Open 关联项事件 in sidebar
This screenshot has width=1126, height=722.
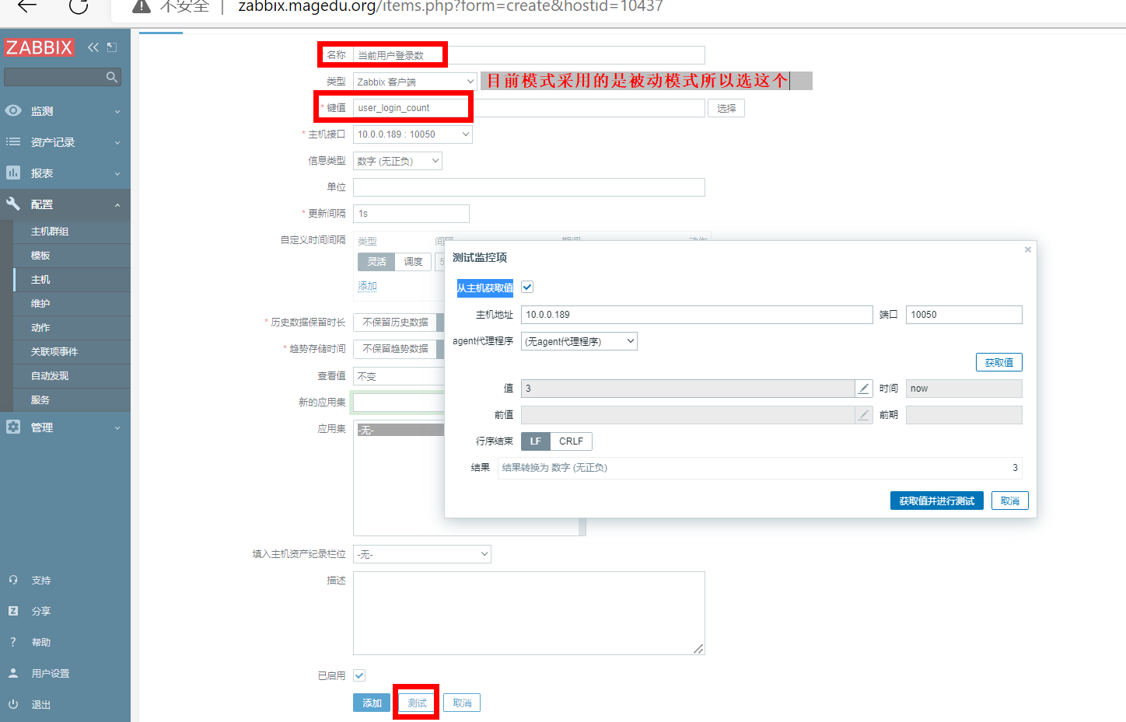[x=54, y=352]
